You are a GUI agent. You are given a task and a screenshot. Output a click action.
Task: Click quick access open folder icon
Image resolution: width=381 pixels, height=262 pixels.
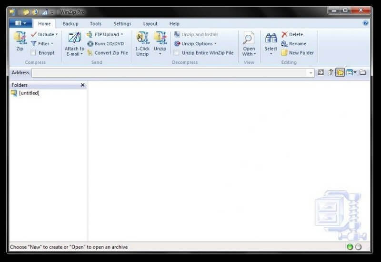click(x=26, y=12)
